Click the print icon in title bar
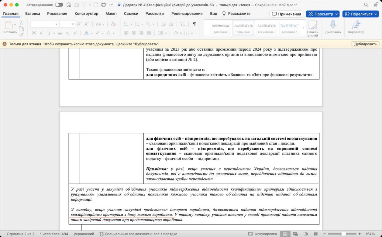The height and width of the screenshot is (237, 382). point(103,5)
